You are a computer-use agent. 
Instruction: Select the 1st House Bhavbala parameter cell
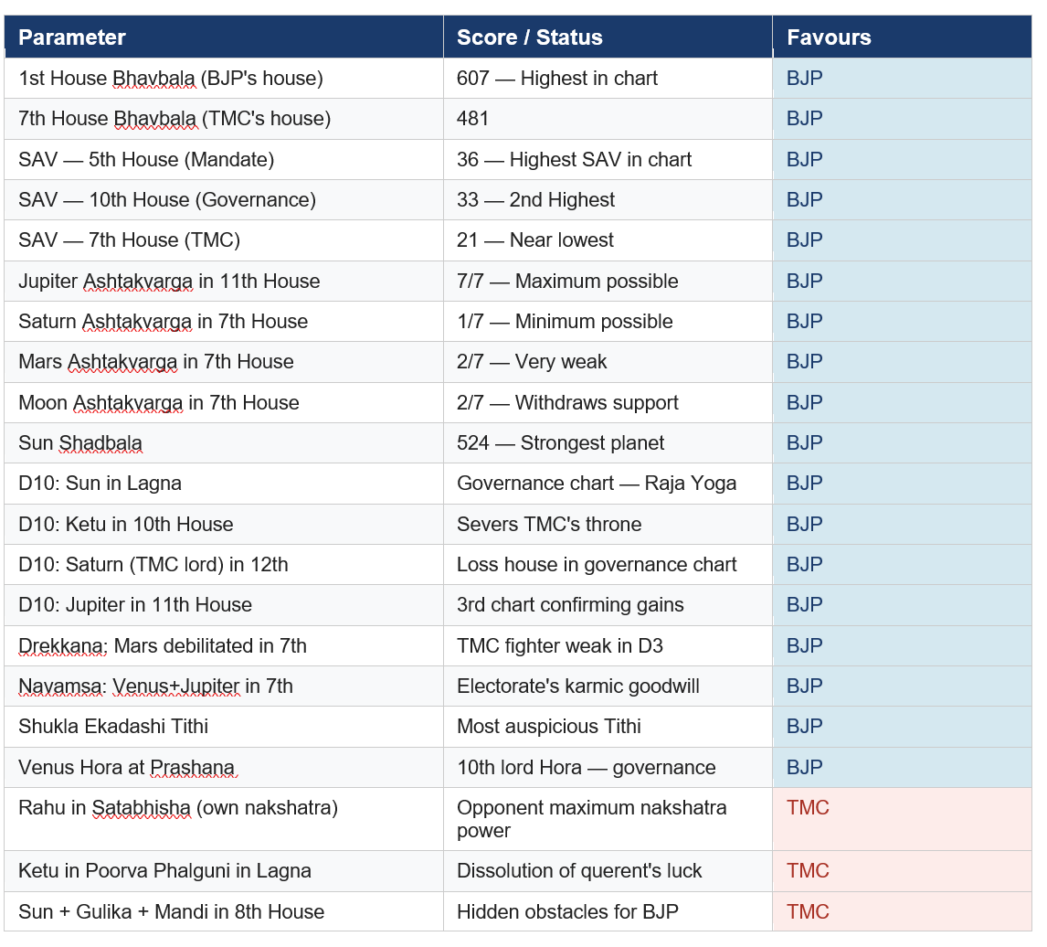tap(171, 79)
